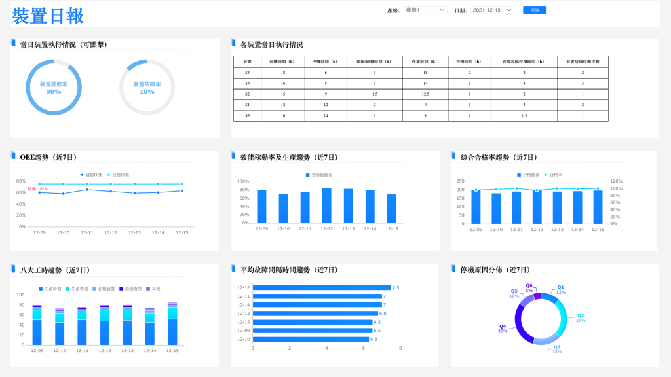Click the 裝置故障率 10% donut gauge

point(147,87)
